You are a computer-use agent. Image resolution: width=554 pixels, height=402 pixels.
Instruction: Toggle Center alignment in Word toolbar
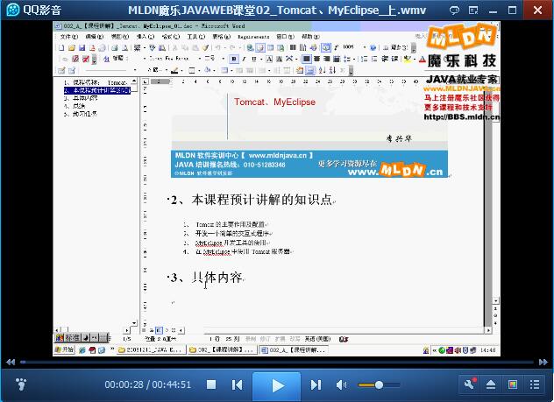[317, 59]
